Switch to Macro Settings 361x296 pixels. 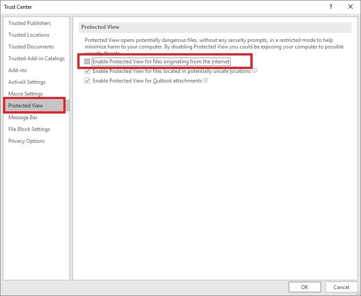tap(24, 93)
